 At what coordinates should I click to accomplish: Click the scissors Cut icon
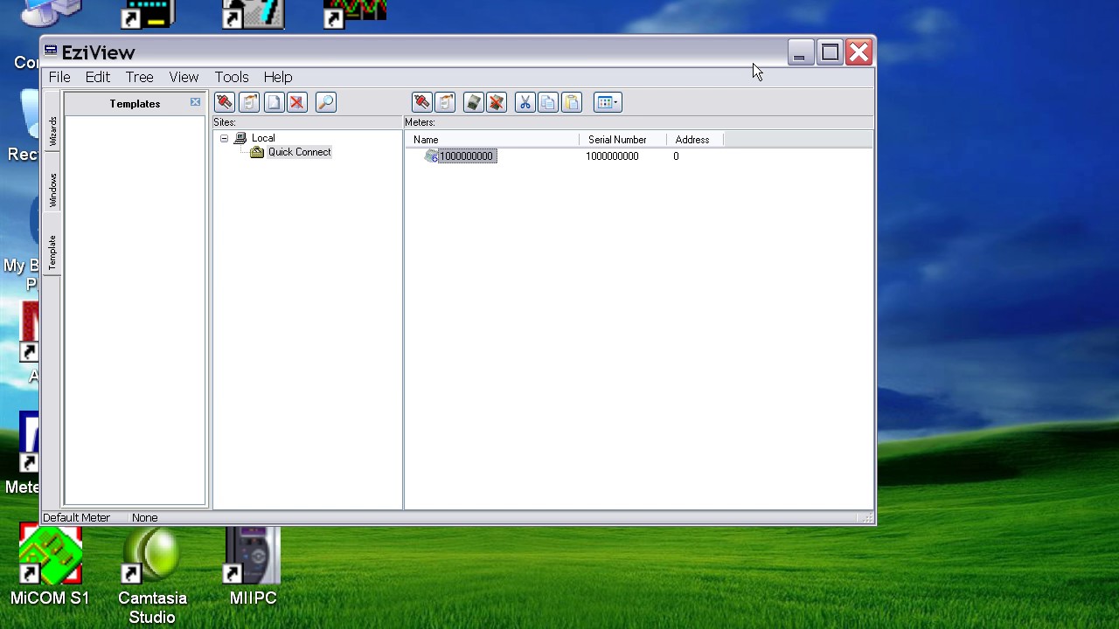click(525, 102)
